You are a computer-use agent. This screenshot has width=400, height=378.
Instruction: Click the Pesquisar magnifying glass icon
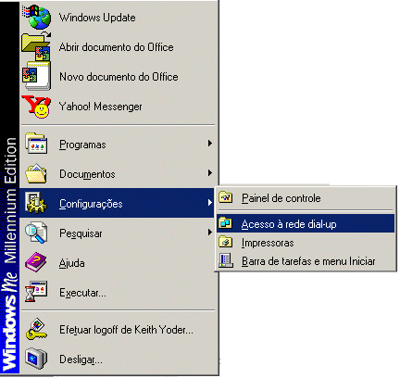(36, 233)
